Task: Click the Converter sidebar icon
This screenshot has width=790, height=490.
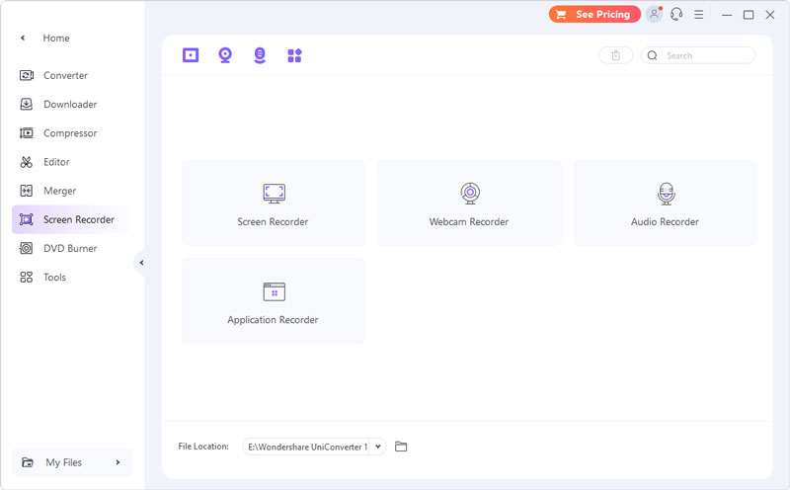Action: coord(27,76)
